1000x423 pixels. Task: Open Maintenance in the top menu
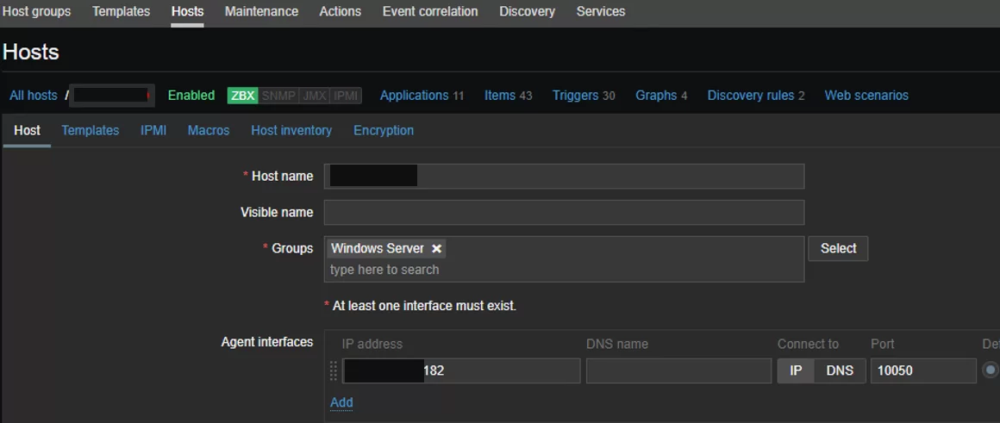[261, 12]
